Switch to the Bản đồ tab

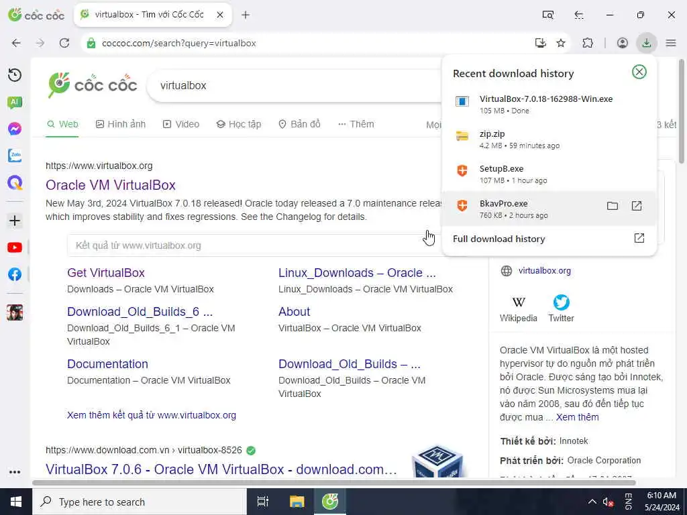[x=300, y=124]
